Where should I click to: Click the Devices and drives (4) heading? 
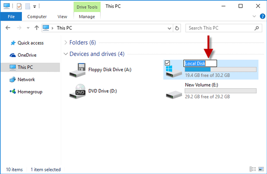97,54
